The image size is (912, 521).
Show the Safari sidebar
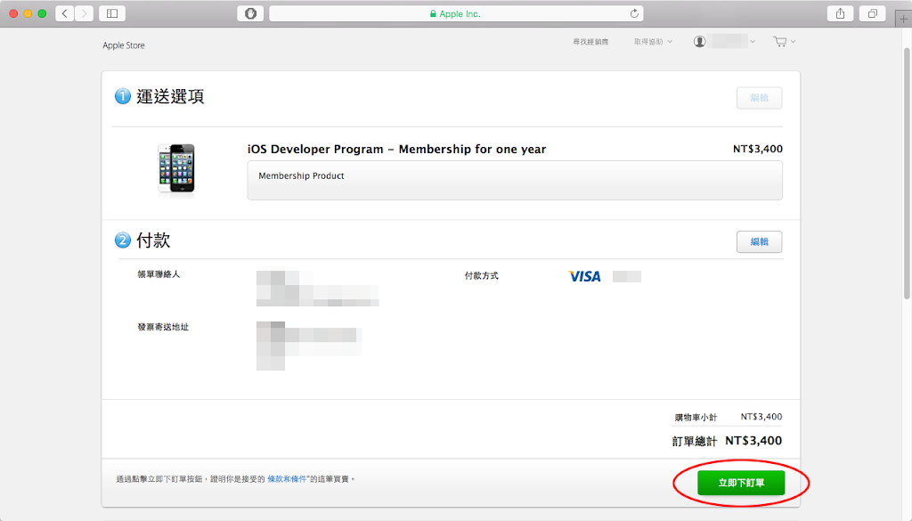click(x=112, y=13)
